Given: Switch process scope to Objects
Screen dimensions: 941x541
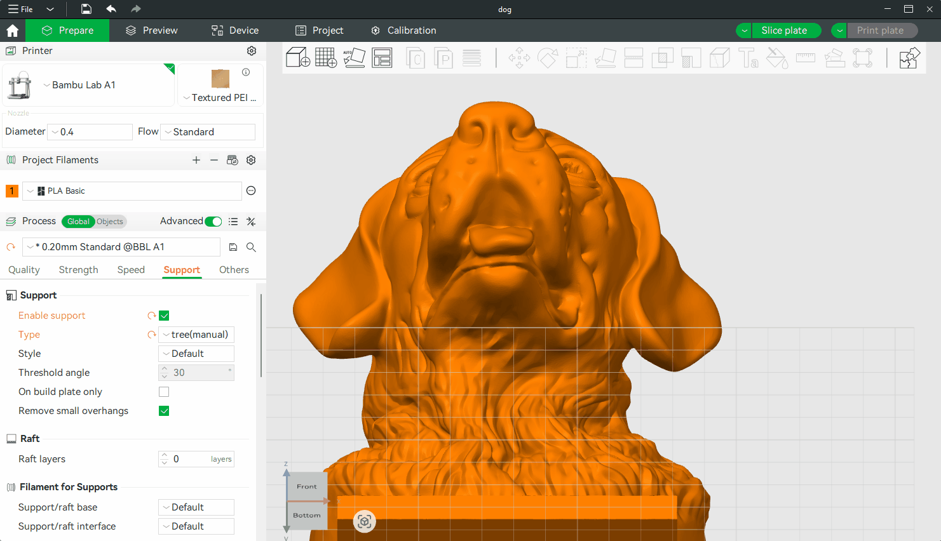Looking at the screenshot, I should (110, 222).
